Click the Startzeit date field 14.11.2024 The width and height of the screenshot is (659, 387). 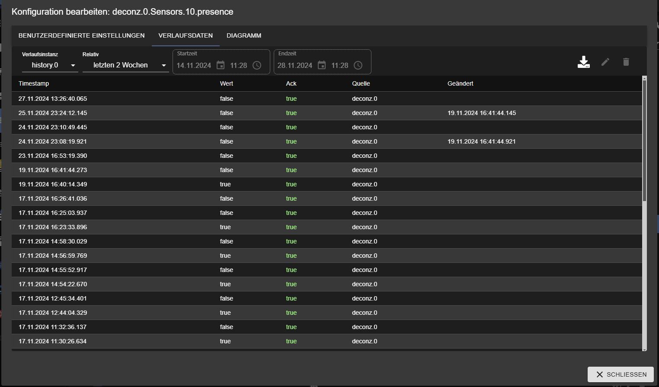(194, 65)
